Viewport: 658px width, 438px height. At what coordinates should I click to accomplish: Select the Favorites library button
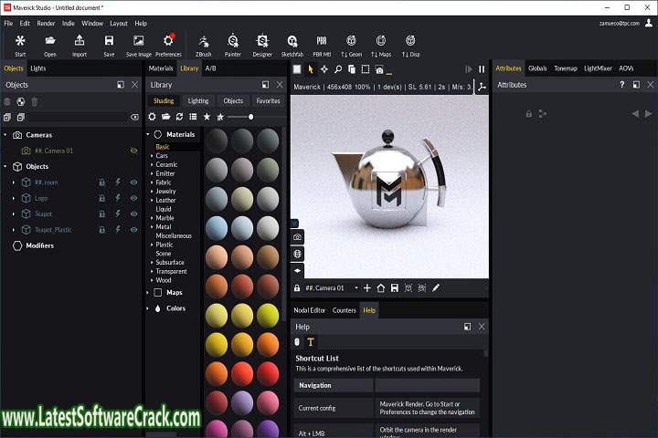[x=268, y=101]
